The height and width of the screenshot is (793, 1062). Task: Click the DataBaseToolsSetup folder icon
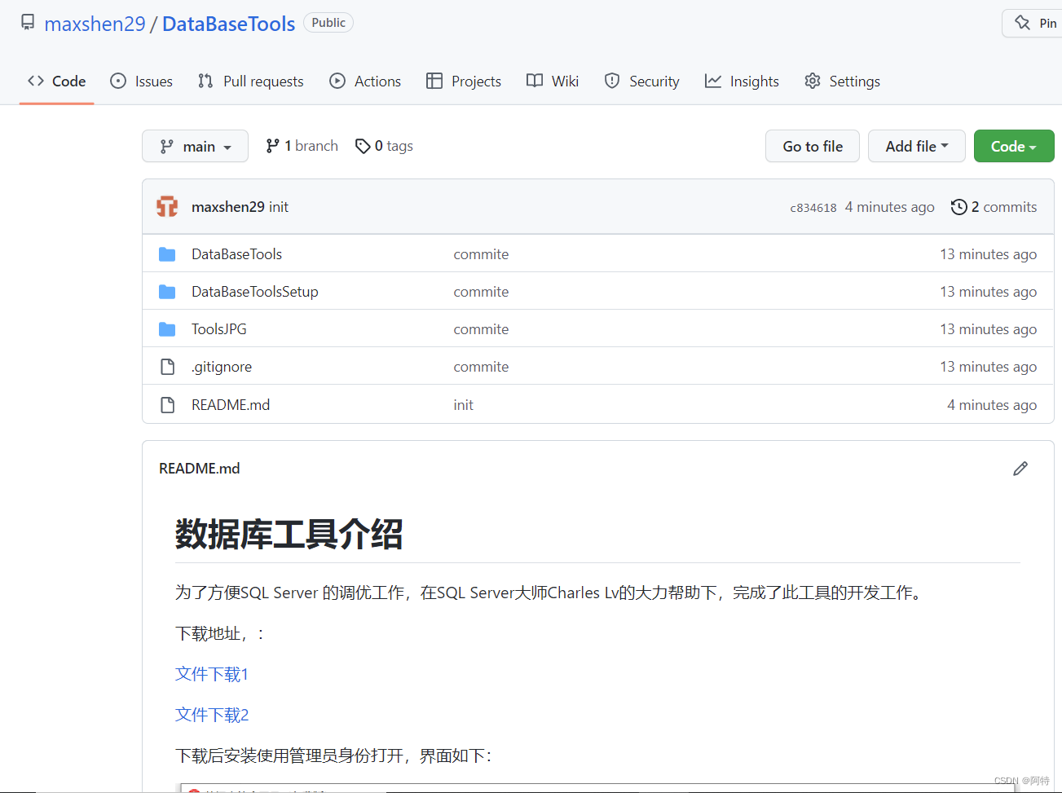167,292
